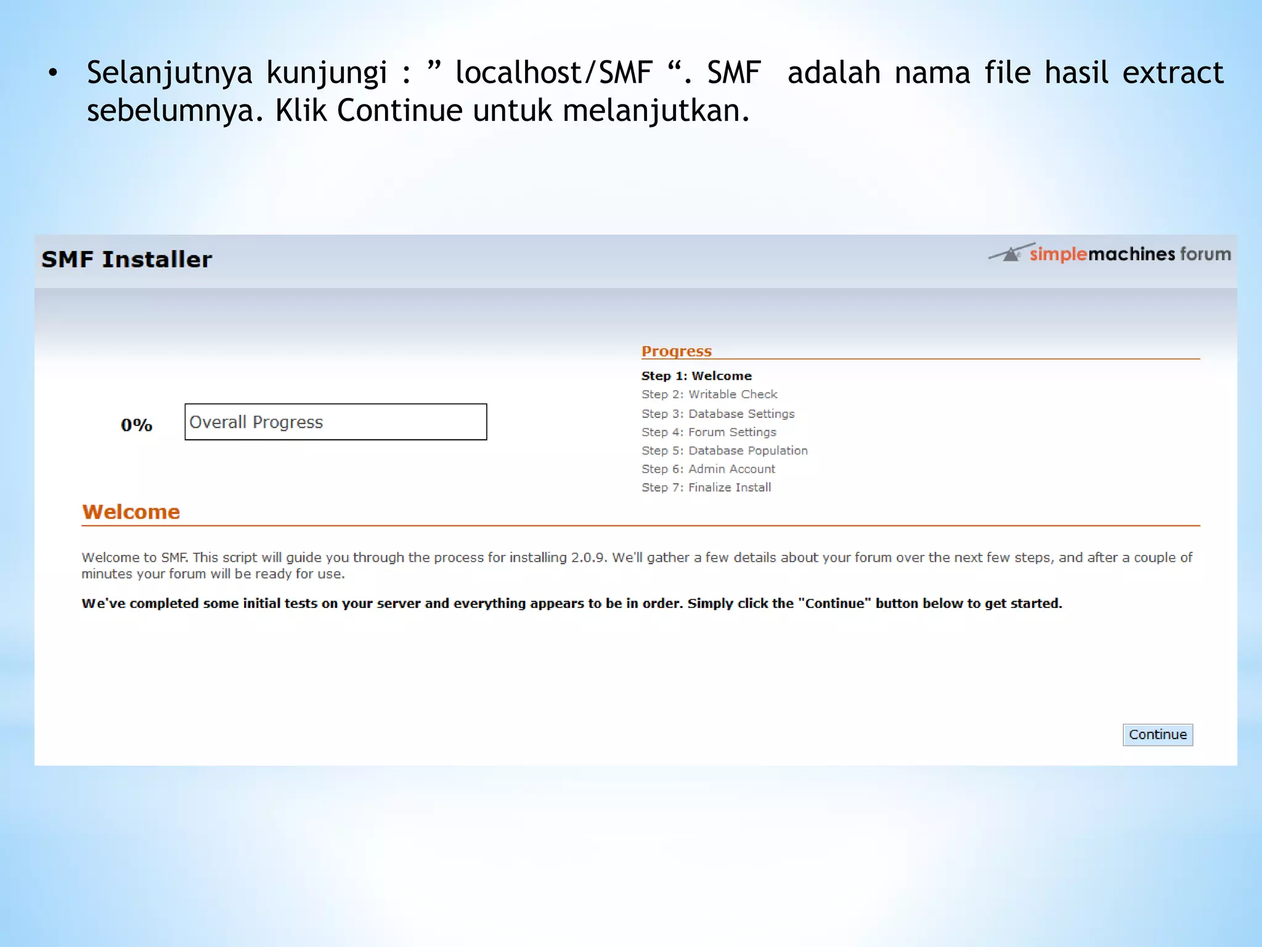The width and height of the screenshot is (1262, 947).
Task: Click the bold initial tests completed sentence
Action: 572,604
